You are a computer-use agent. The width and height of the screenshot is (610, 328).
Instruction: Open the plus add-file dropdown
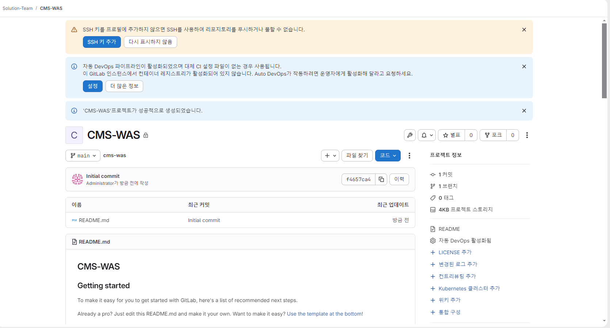point(330,156)
